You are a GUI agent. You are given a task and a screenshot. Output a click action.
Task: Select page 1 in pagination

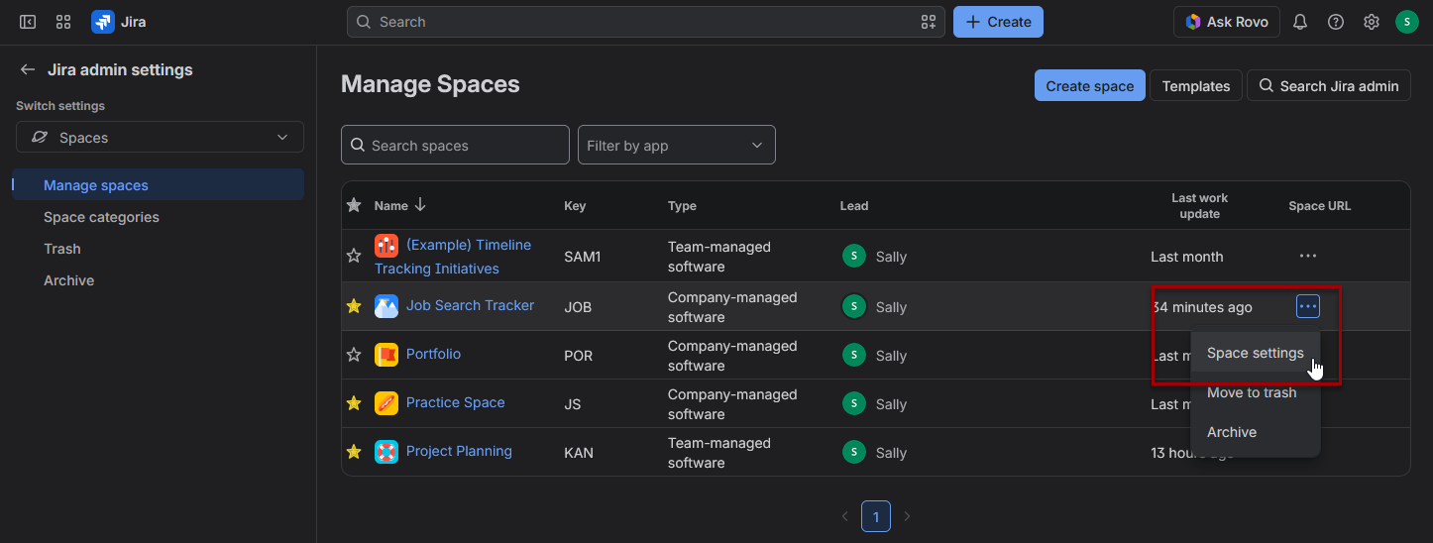(x=876, y=516)
